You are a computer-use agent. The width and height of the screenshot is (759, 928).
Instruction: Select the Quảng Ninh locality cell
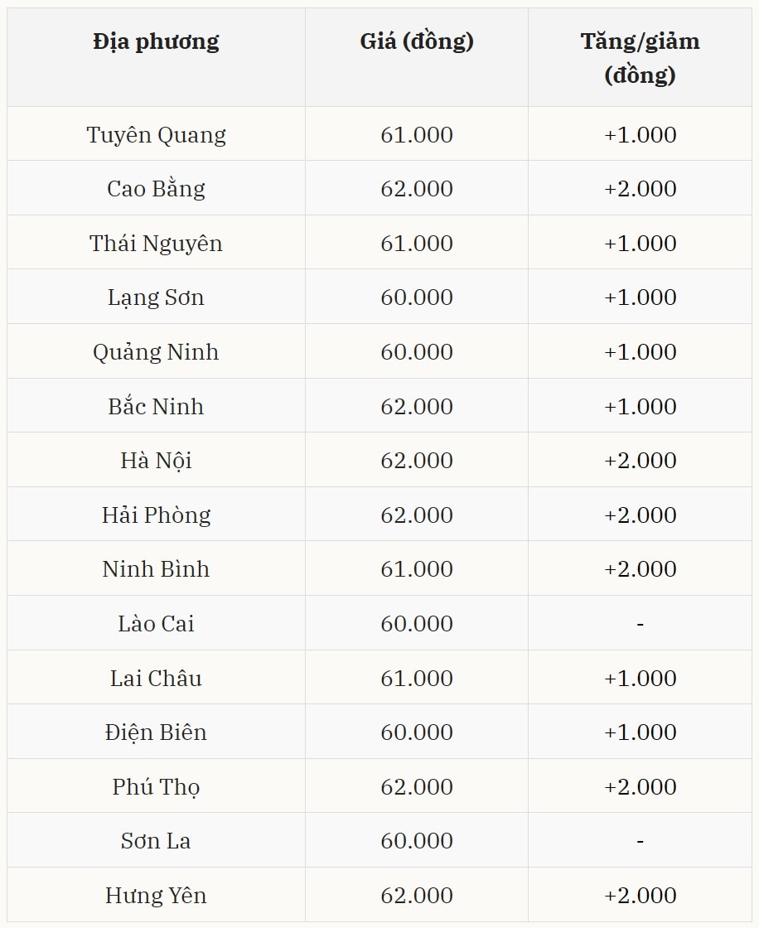tap(156, 352)
